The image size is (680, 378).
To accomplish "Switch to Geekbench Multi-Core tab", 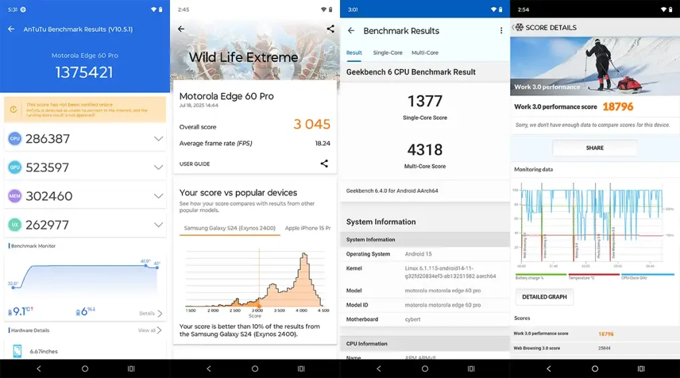I will [425, 52].
